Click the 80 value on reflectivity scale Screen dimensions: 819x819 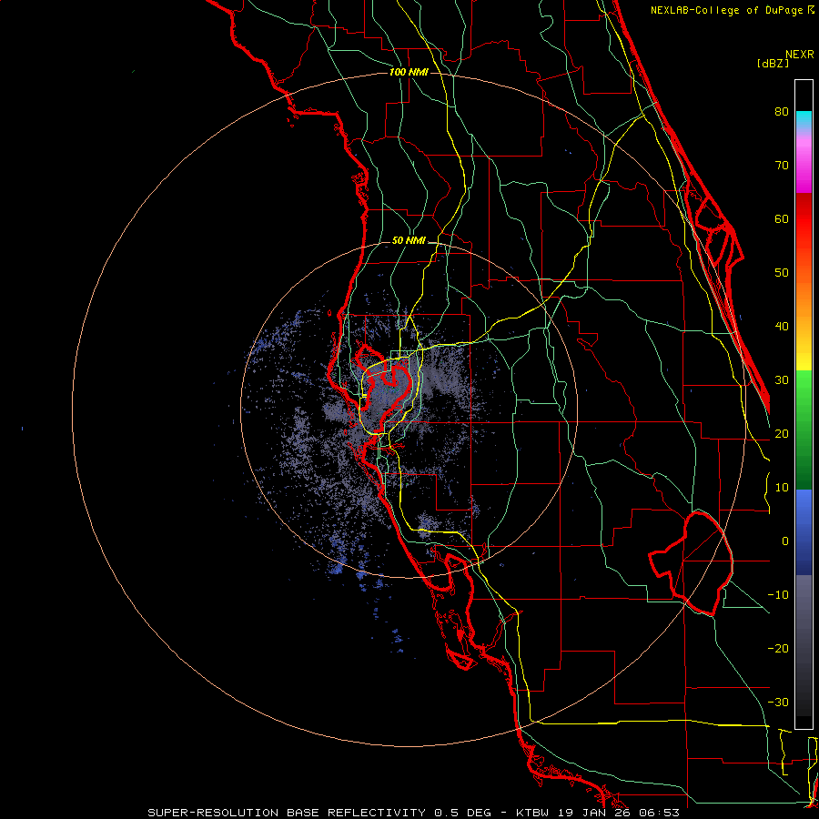coord(782,112)
